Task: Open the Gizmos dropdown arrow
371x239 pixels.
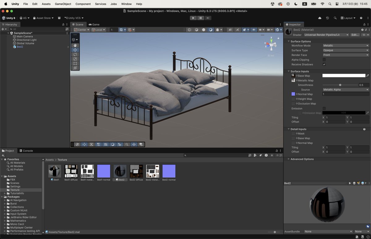Action: (281, 30)
